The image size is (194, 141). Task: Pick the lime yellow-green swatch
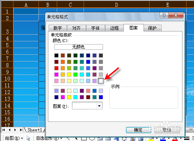click(x=69, y=68)
